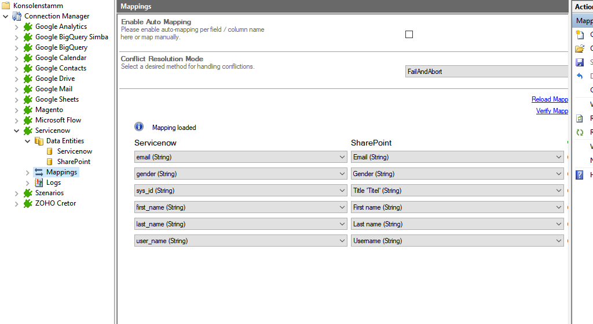
Task: Expand the Google Analytics tree node
Action: pyautogui.click(x=16, y=27)
